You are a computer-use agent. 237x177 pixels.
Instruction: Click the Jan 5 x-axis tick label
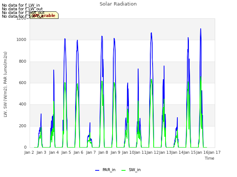[x=66, y=152]
